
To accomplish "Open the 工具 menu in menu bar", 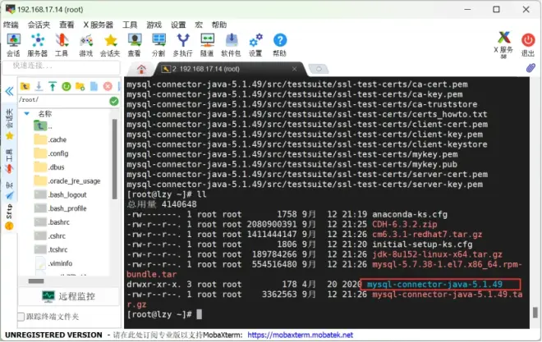I will pos(130,25).
